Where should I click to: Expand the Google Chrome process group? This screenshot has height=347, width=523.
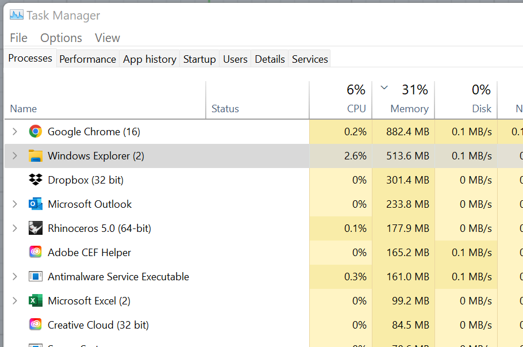15,132
